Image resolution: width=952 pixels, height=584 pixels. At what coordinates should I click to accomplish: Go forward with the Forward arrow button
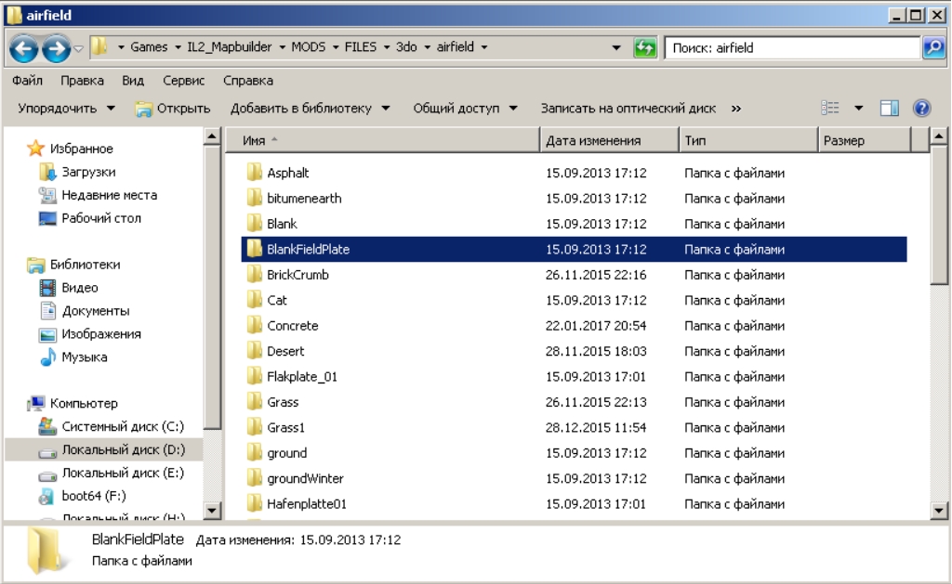[x=57, y=48]
